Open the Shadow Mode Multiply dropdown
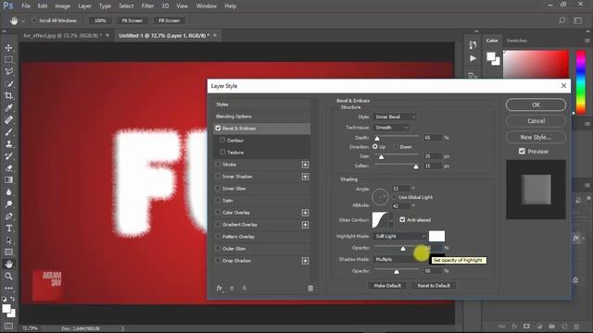The width and height of the screenshot is (593, 333). [400, 259]
